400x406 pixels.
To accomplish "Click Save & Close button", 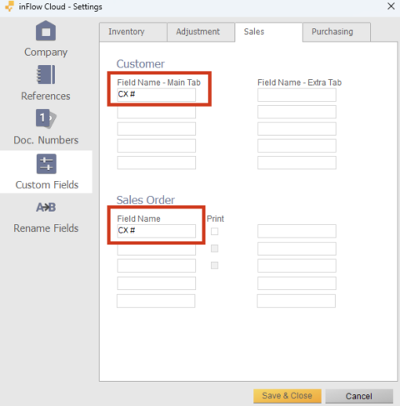I will (287, 396).
